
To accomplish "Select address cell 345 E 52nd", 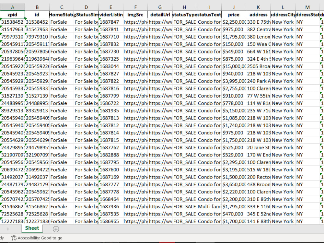I will tap(258, 214).
